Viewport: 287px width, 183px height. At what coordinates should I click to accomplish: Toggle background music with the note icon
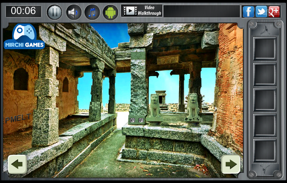tap(92, 12)
